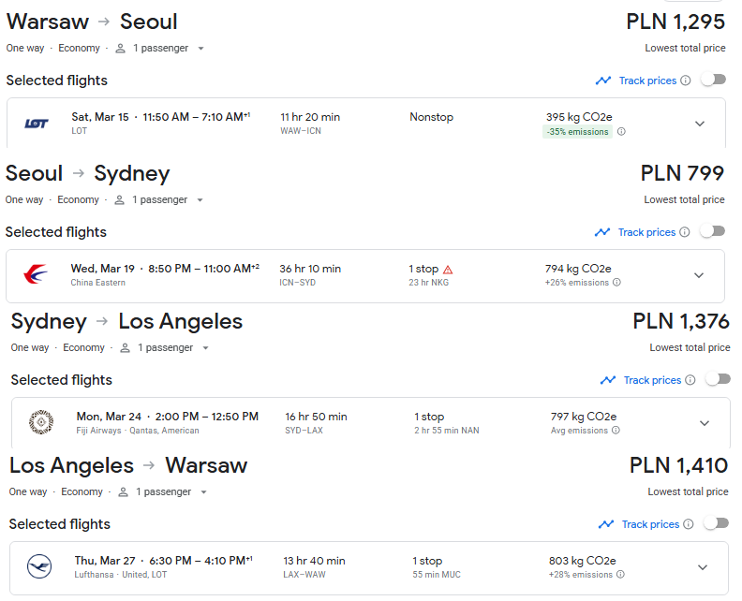Enable Track prices toggle for Los Angeles to Warsaw
Image resolution: width=742 pixels, height=601 pixels.
pyautogui.click(x=717, y=523)
